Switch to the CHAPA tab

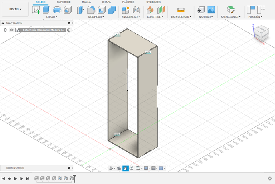click(106, 2)
